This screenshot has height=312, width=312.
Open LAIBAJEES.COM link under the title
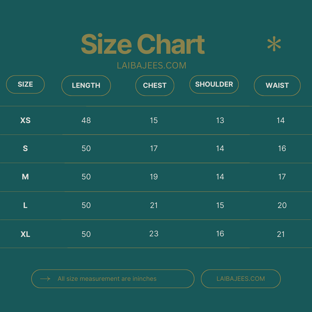click(x=152, y=65)
